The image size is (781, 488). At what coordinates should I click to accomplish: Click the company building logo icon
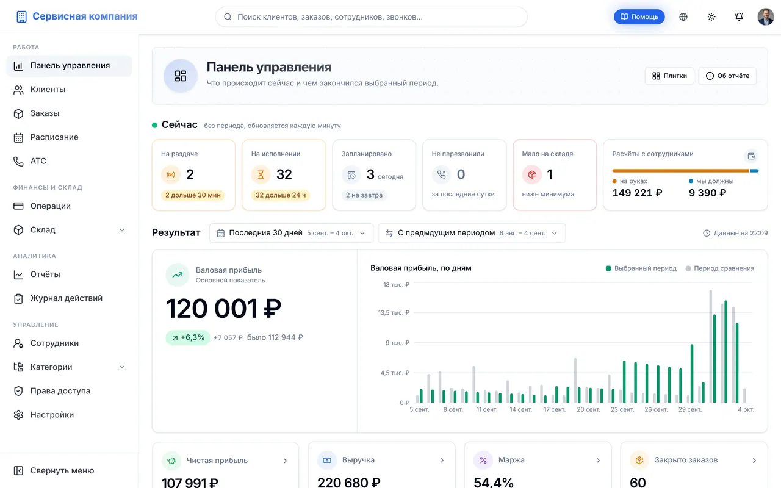[x=21, y=17]
